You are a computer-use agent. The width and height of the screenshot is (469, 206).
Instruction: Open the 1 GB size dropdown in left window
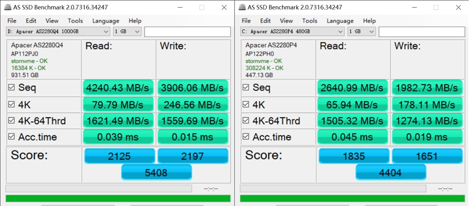(127, 32)
